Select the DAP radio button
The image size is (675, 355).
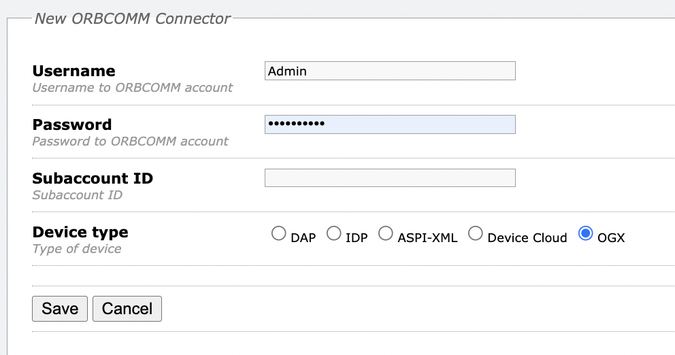click(x=278, y=234)
